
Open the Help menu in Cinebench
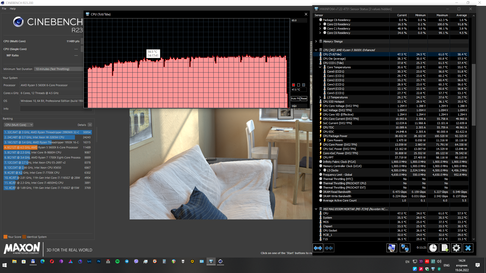13,9
